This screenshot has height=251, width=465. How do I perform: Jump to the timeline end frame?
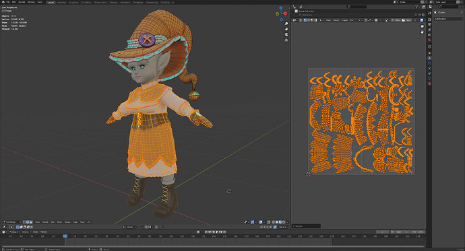pos(224,231)
